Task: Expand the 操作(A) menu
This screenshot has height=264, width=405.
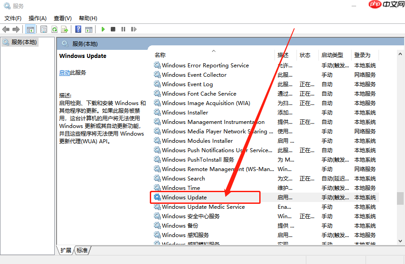Action: point(39,18)
